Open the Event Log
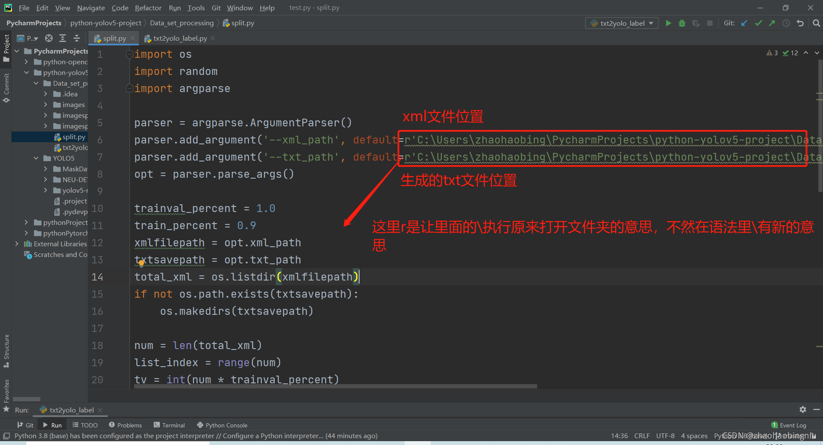The height and width of the screenshot is (445, 823). tap(789, 425)
